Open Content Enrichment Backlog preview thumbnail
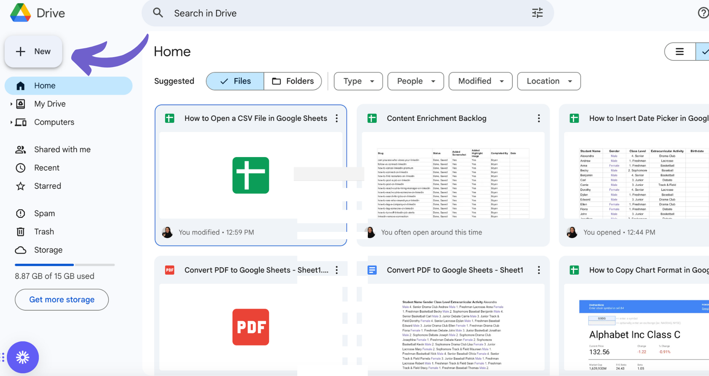This screenshot has height=376, width=709. (453, 175)
